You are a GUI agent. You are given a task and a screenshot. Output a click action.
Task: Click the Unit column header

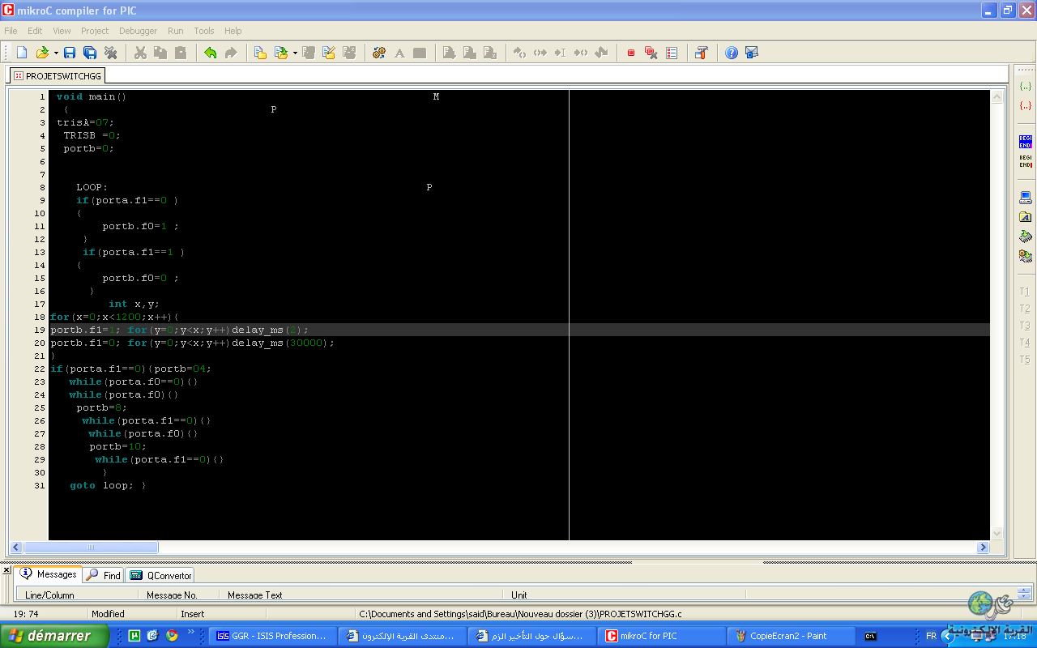point(624,595)
